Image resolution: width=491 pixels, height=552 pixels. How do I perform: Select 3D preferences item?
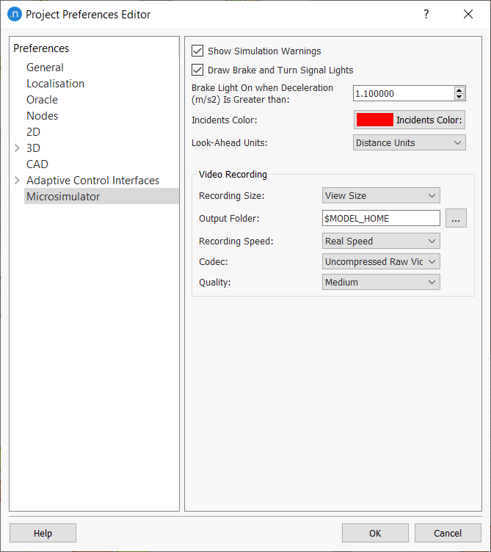[33, 148]
